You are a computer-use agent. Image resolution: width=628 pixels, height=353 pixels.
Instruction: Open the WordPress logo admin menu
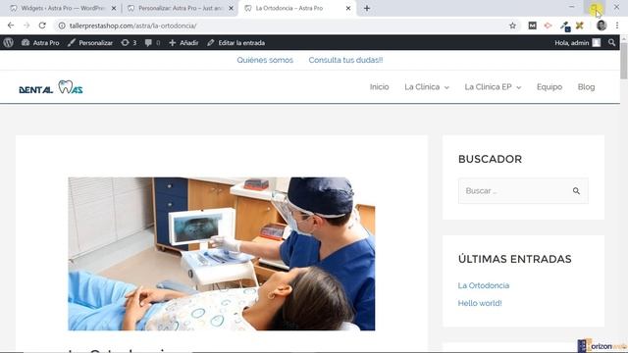click(x=9, y=43)
